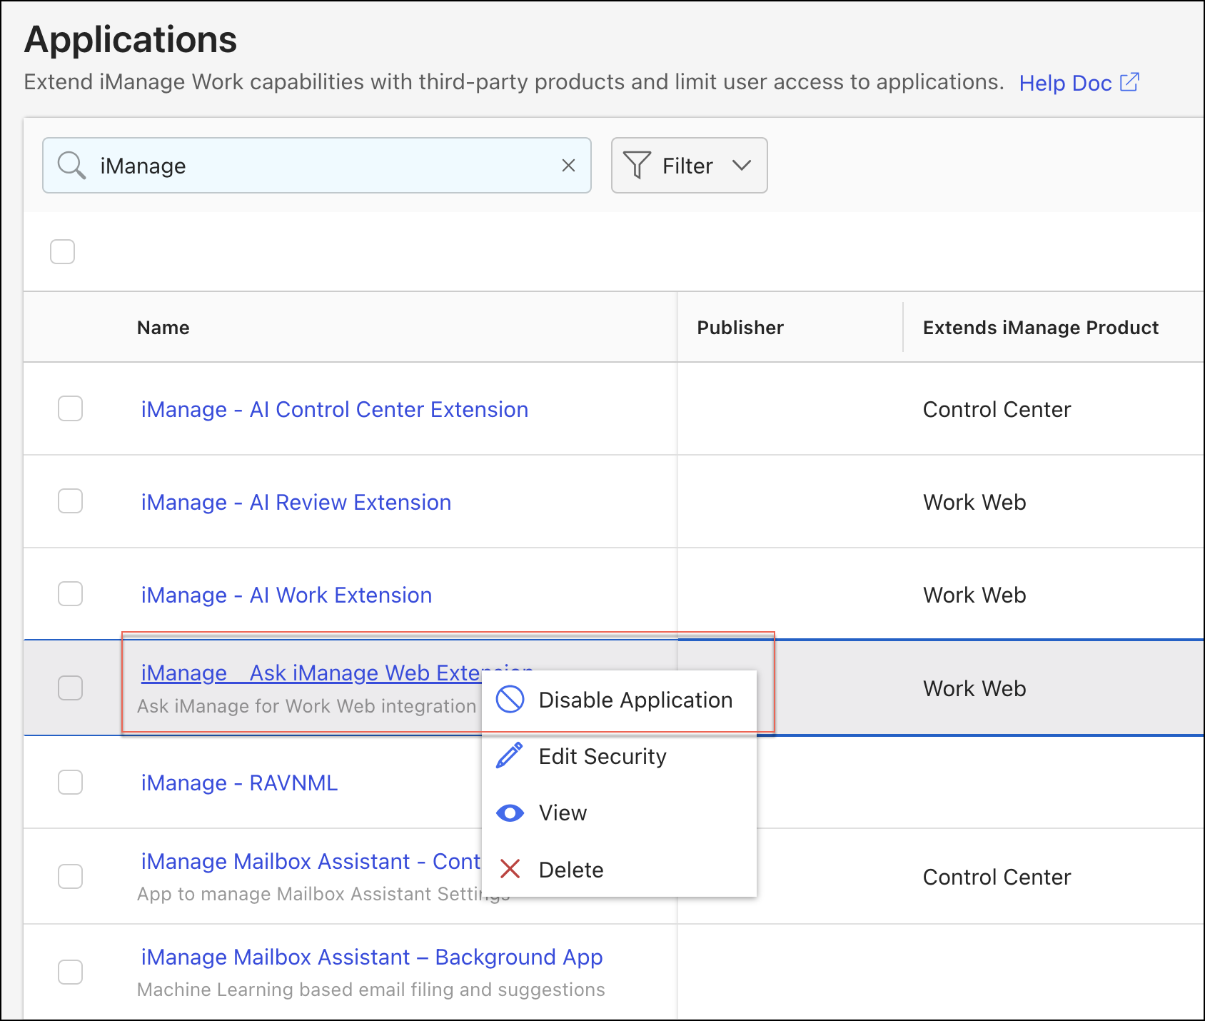
Task: Open iManage - AI Work Extension link
Action: 286,595
